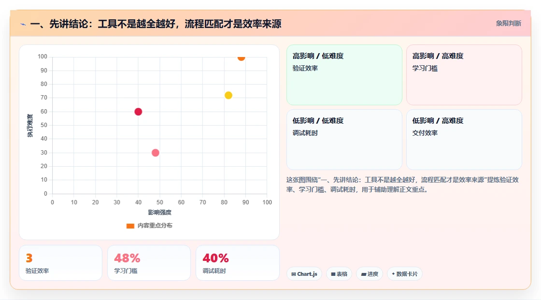Click the icon in the 表格 tag
541x300 pixels.
pos(333,274)
